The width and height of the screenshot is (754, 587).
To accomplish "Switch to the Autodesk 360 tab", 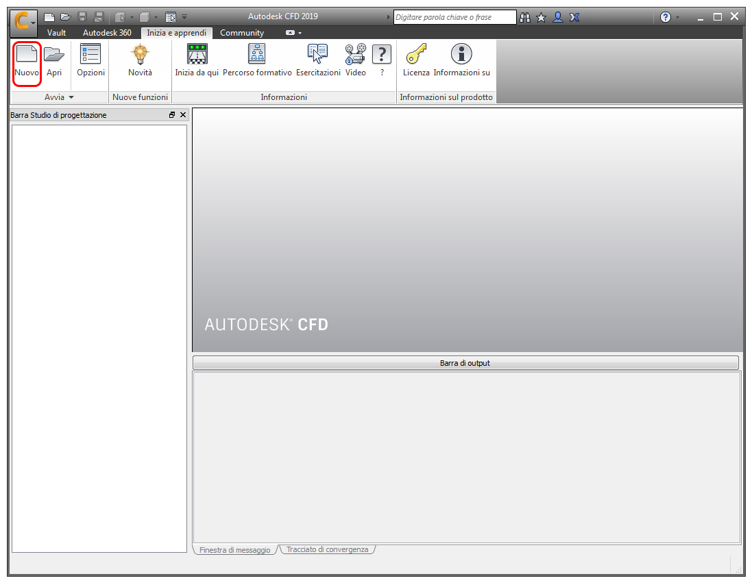I will tap(107, 33).
